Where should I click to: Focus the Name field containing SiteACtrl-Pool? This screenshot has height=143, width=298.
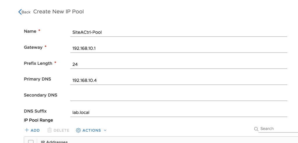pyautogui.click(x=179, y=32)
